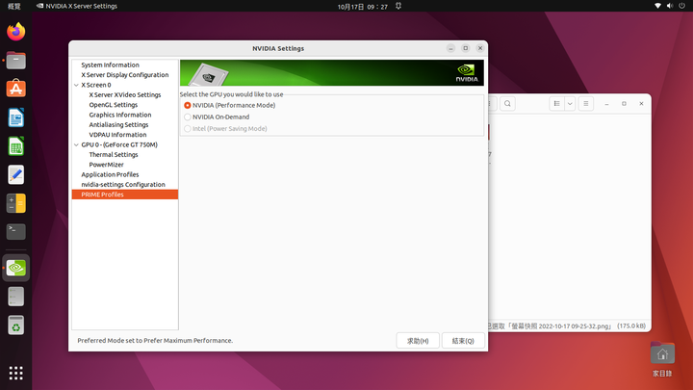This screenshot has height=390, width=693.
Task: Select NVIDIA (Performance Mode) radio button
Action: (188, 105)
